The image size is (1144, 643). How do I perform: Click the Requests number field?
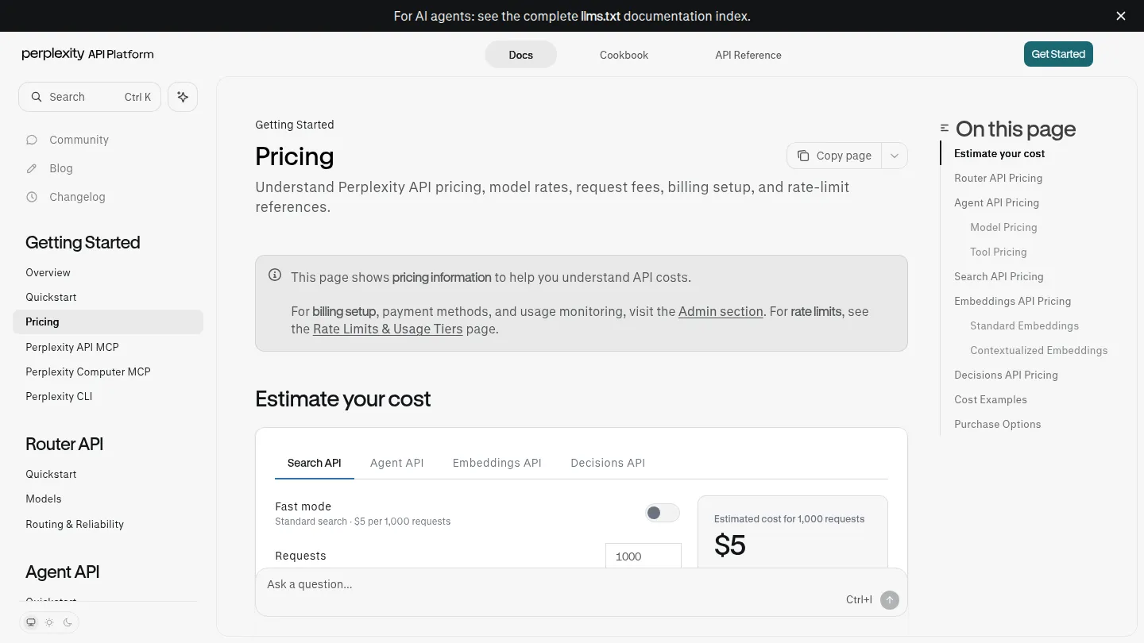click(x=643, y=556)
